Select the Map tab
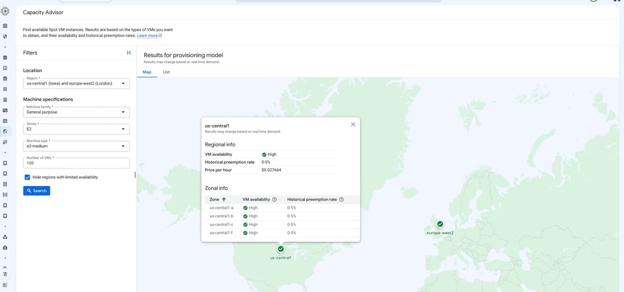This screenshot has height=292, width=624. pos(147,72)
